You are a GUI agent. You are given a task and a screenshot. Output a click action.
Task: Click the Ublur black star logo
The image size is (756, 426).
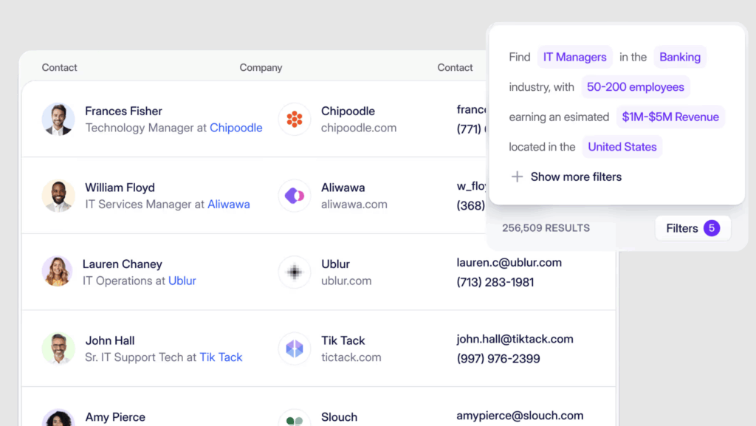tap(294, 272)
